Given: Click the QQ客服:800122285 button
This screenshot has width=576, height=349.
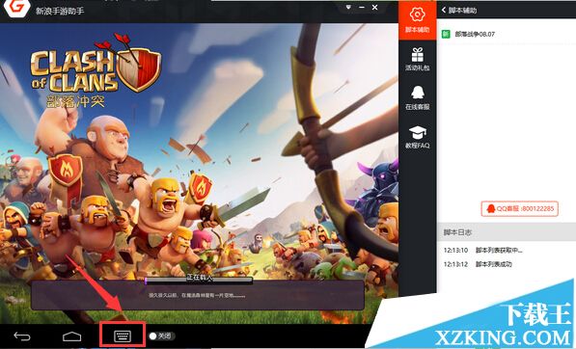Looking at the screenshot, I should point(519,208).
